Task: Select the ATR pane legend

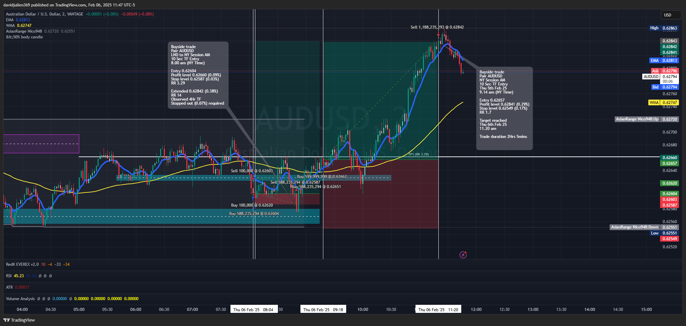Action: click(x=17, y=287)
